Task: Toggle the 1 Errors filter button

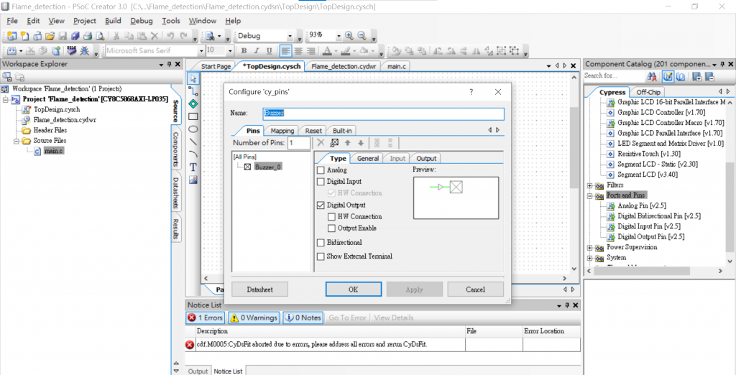Action: [x=206, y=318]
